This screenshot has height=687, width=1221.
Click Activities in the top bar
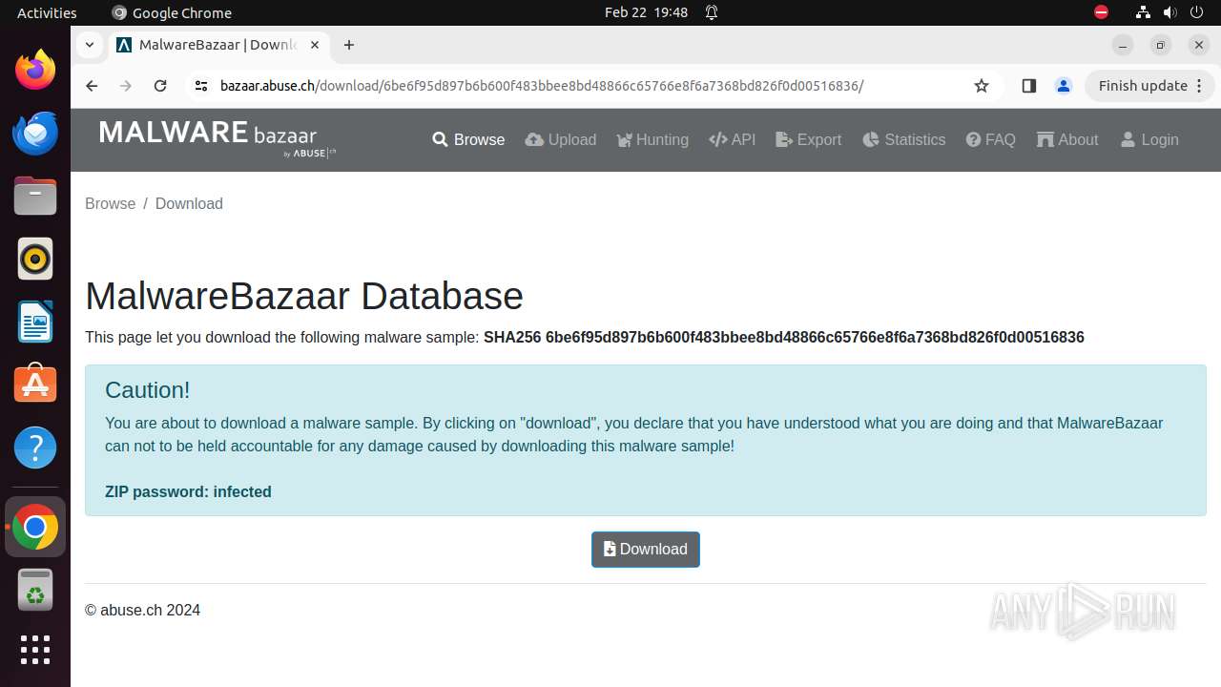(x=47, y=12)
